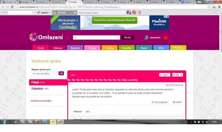
Task: Reload the page with the refresh icon
Action: [12, 7]
